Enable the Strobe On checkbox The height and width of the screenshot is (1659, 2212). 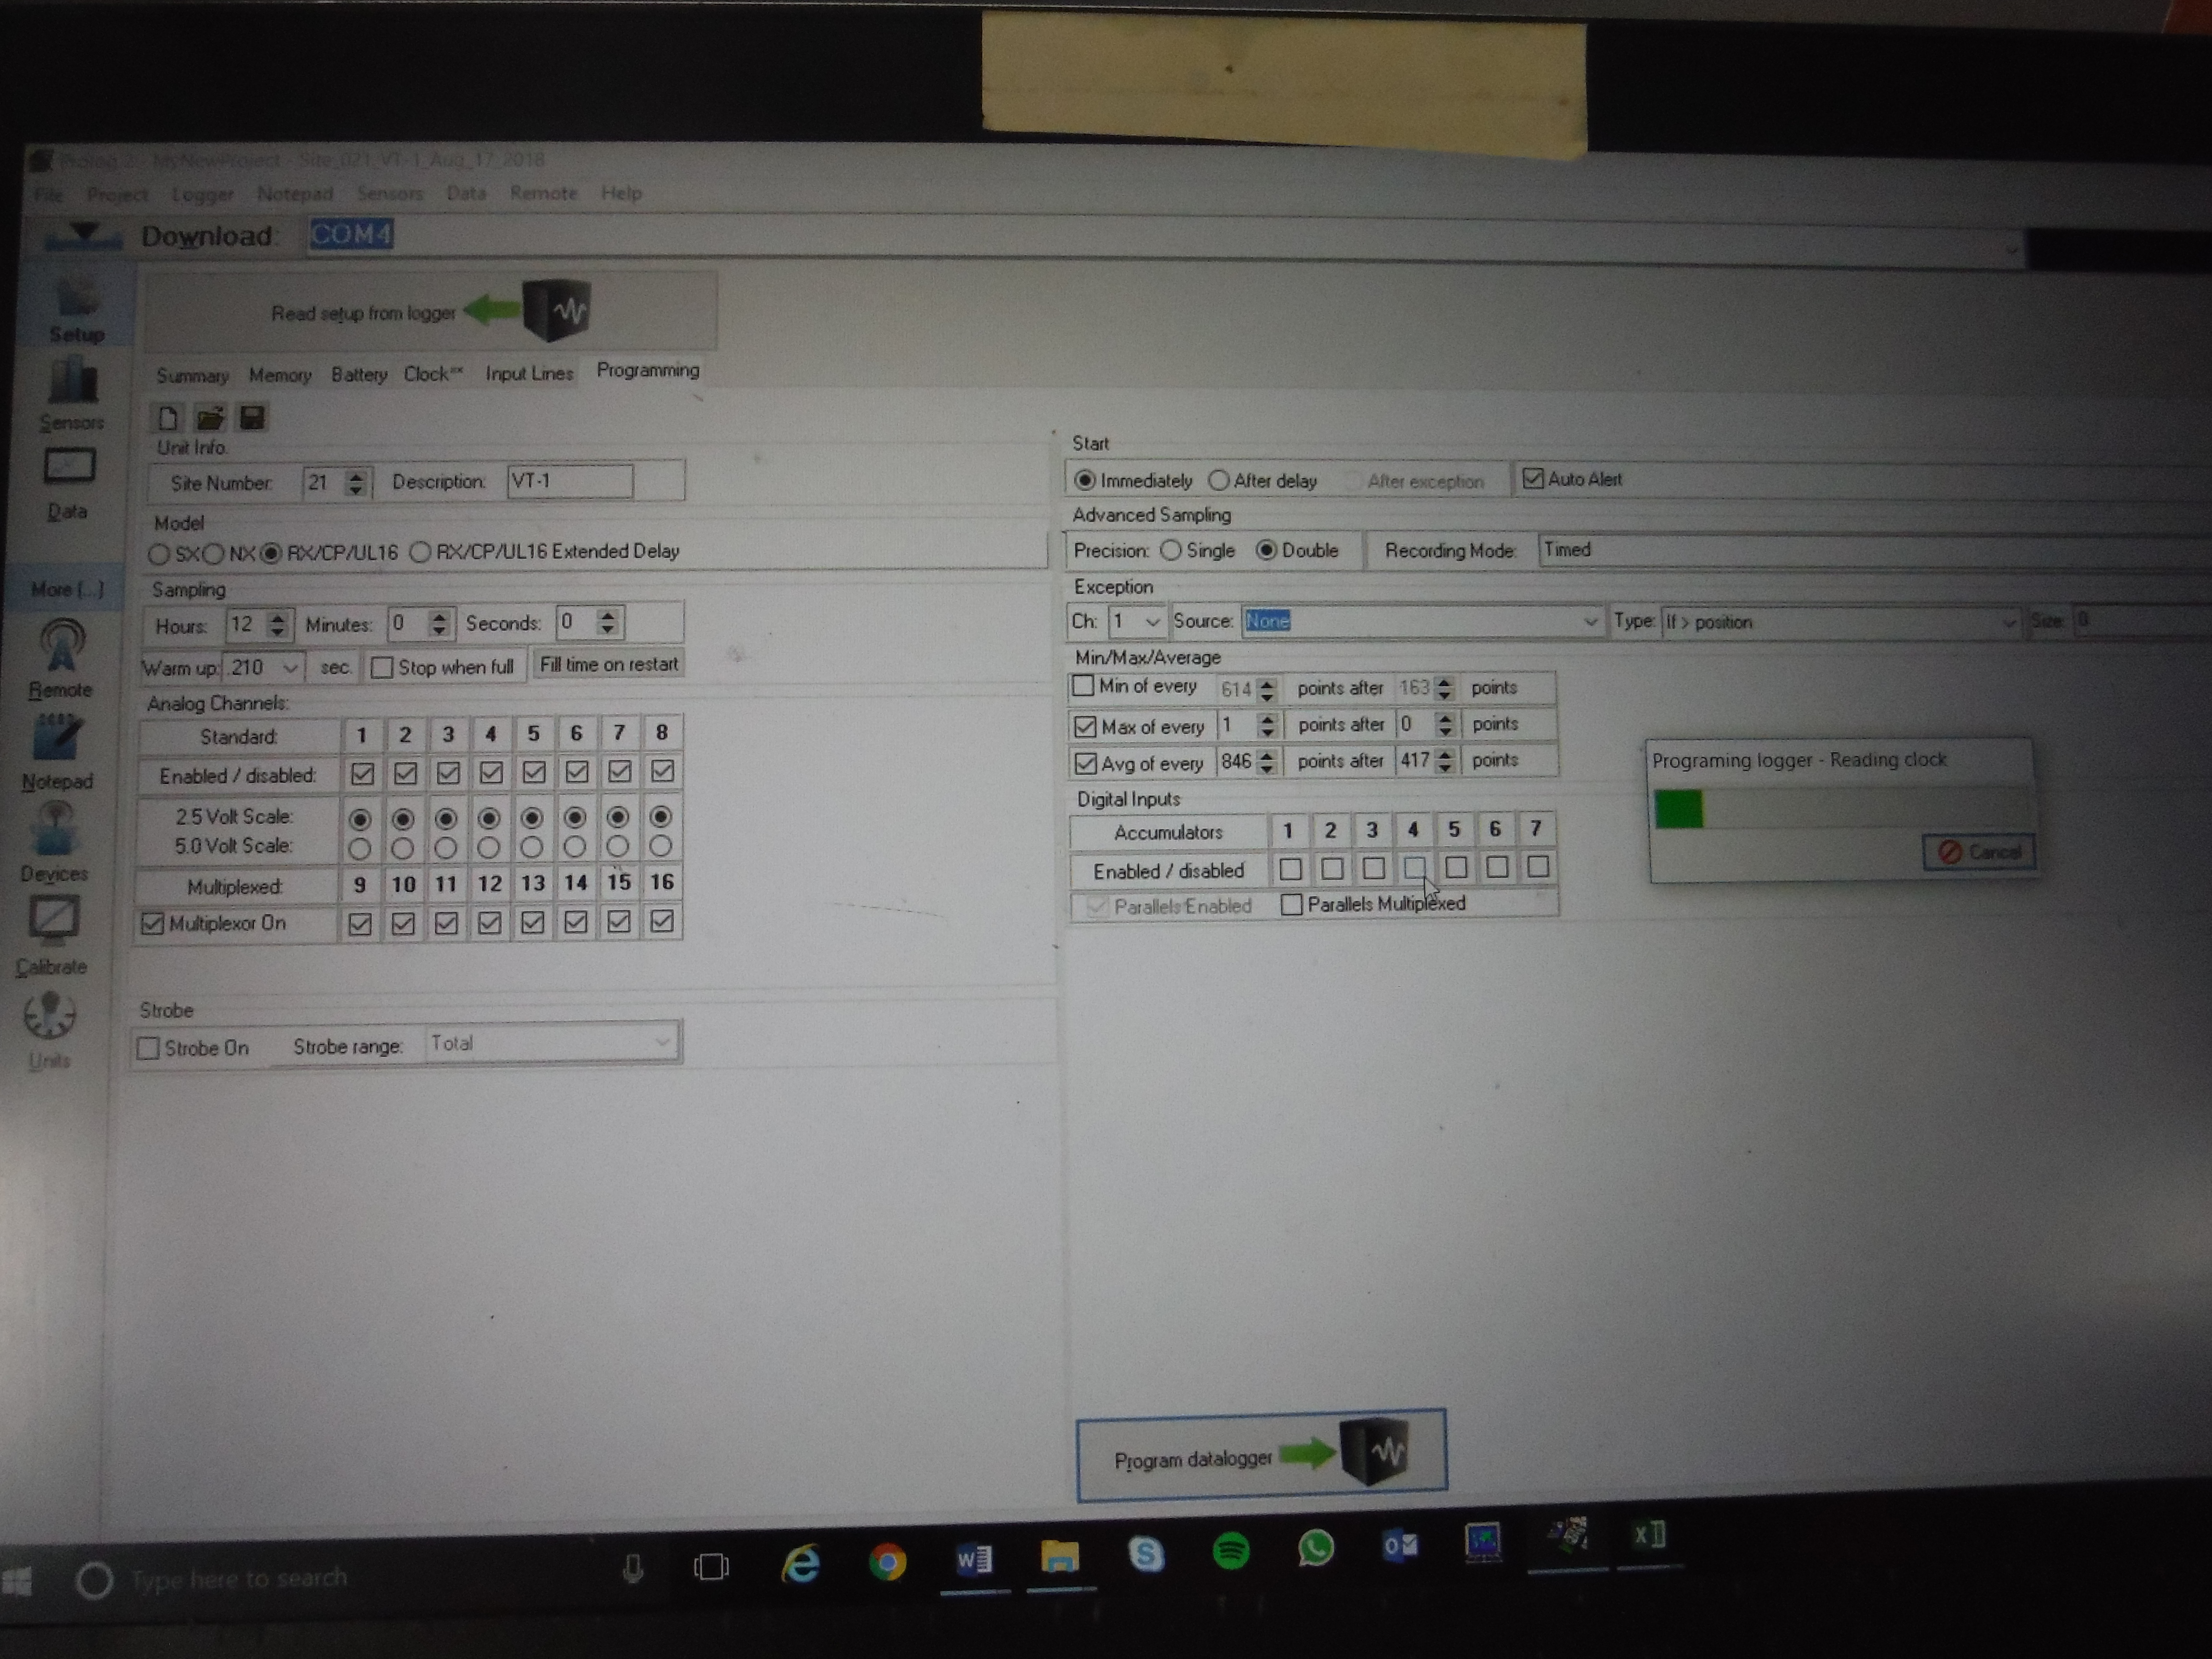149,1048
